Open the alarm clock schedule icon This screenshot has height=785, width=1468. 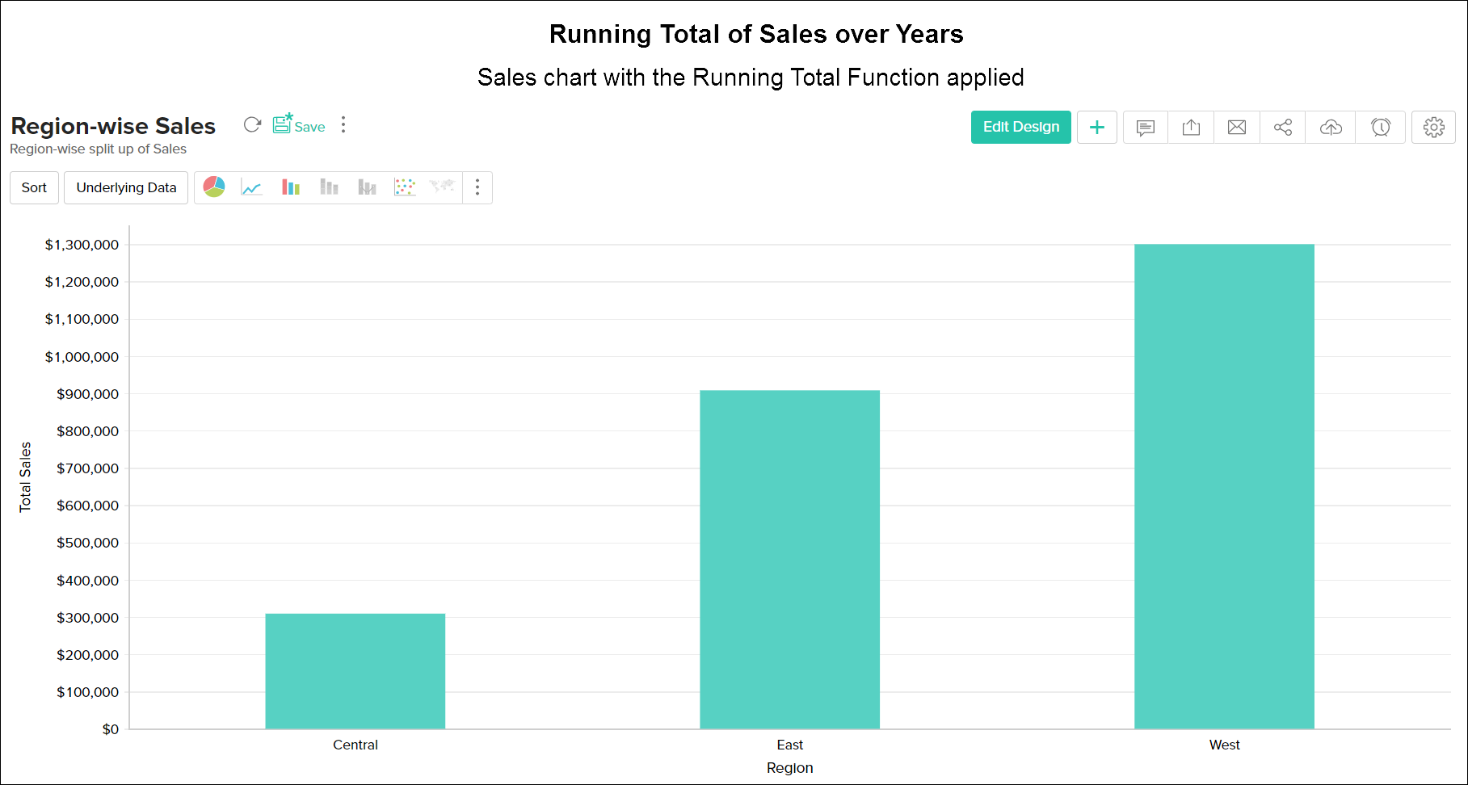[1381, 128]
